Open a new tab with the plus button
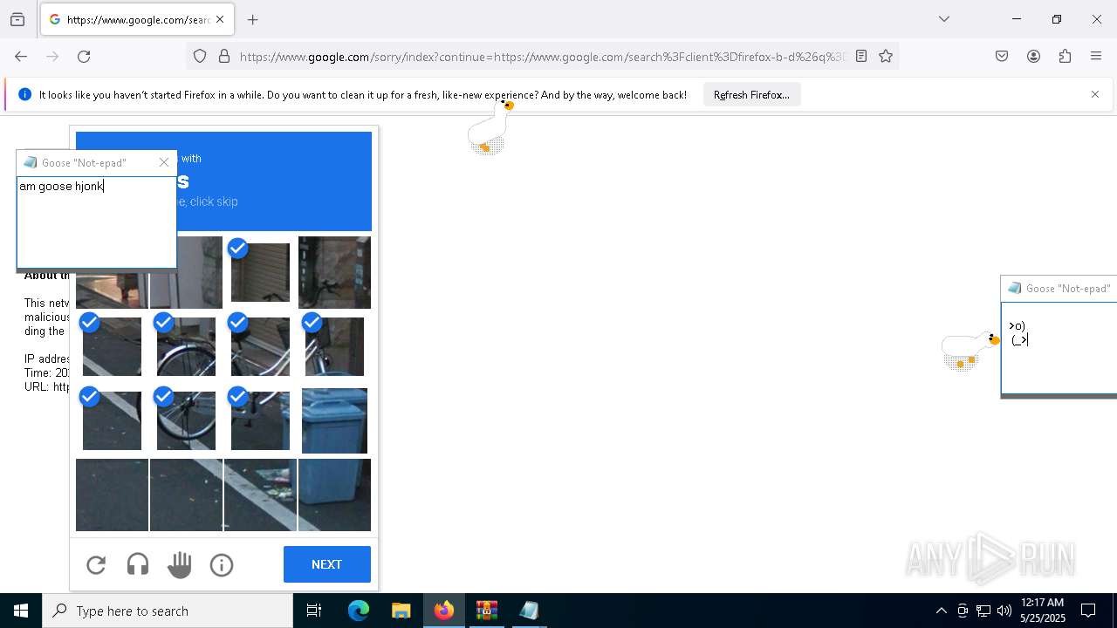 (253, 19)
